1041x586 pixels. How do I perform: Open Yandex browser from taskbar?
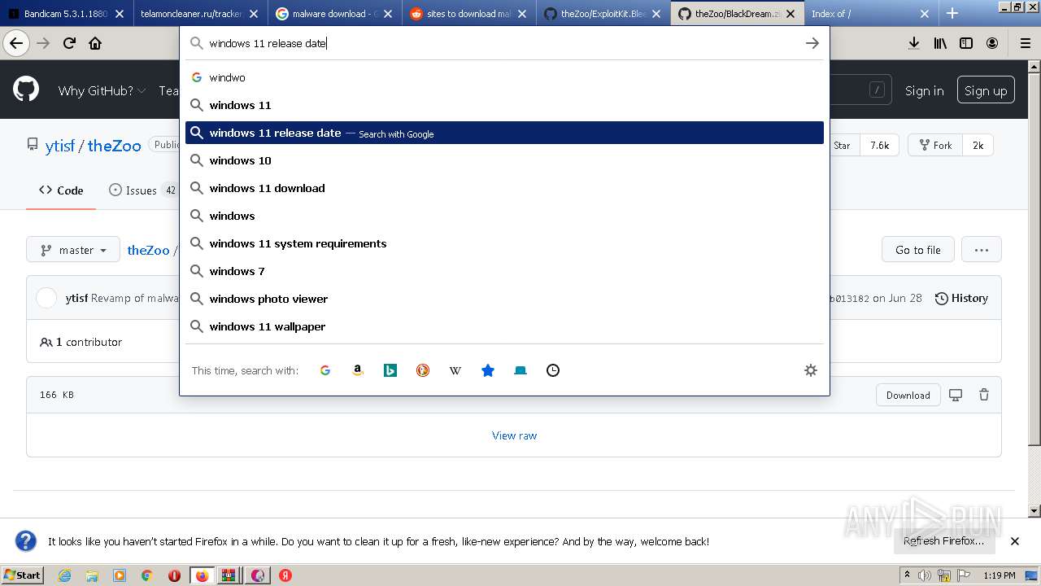(285, 575)
